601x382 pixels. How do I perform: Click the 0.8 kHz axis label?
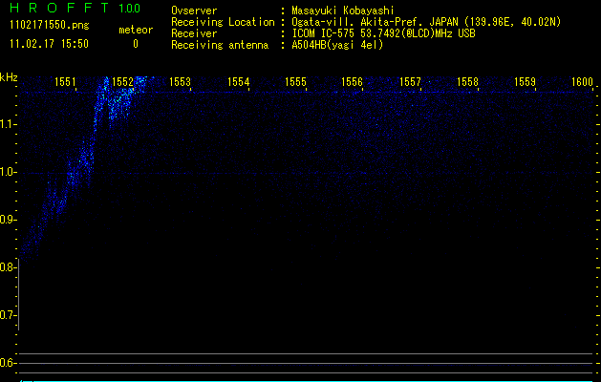[8, 267]
